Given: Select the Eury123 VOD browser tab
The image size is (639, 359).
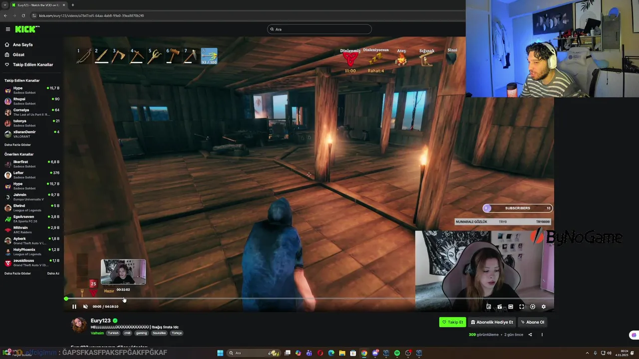Looking at the screenshot, I should point(39,5).
